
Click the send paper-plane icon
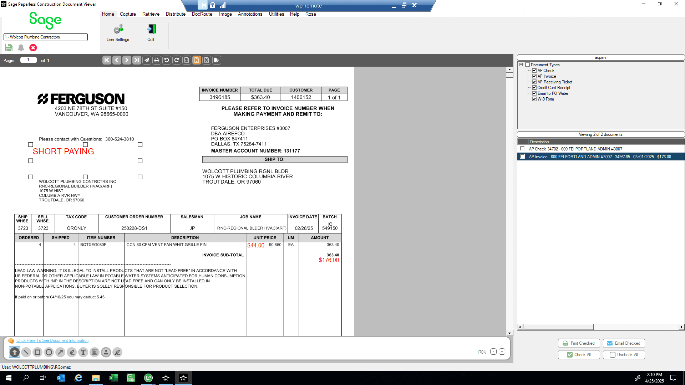[147, 60]
